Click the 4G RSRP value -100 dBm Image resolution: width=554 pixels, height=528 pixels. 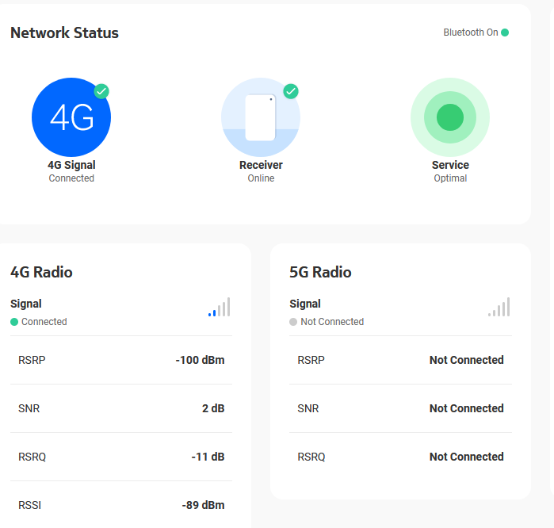tap(200, 360)
